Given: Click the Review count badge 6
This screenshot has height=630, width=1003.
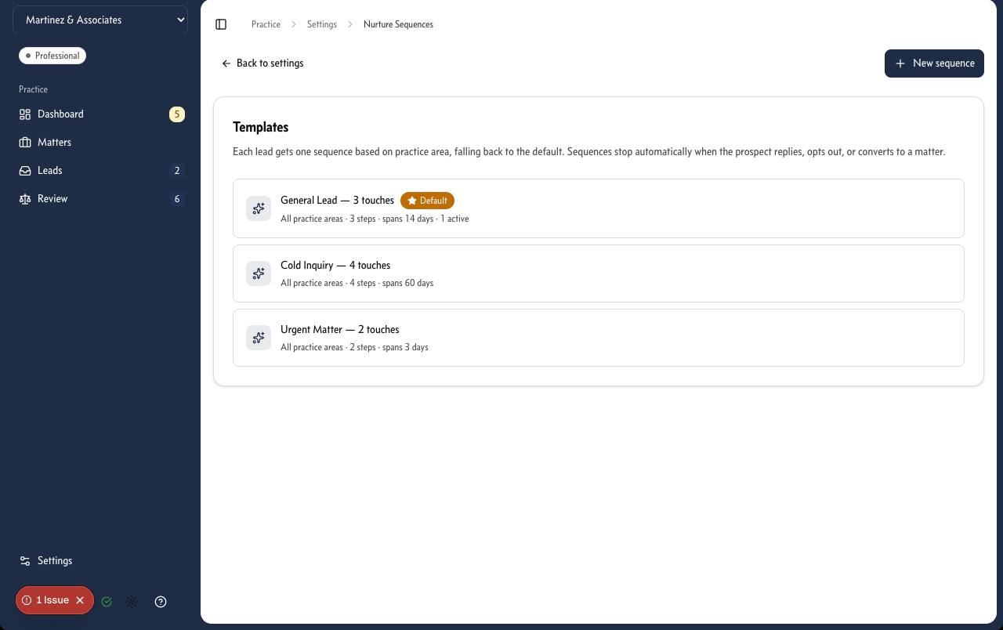Looking at the screenshot, I should tap(177, 199).
